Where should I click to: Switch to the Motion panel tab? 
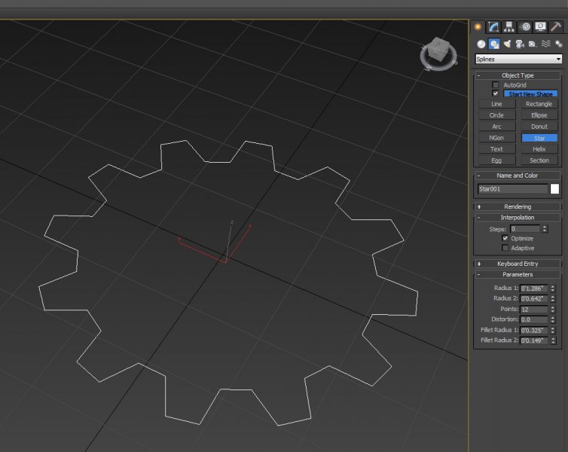(526, 26)
